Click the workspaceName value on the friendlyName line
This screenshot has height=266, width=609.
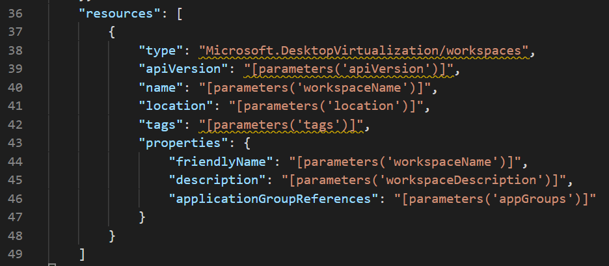click(405, 161)
